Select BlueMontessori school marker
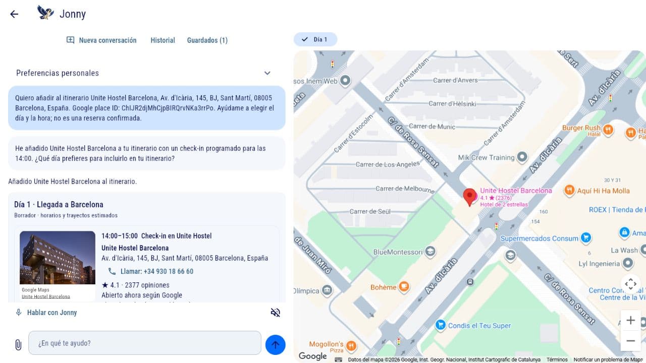Screen dimensions: 646x363 coord(430,252)
